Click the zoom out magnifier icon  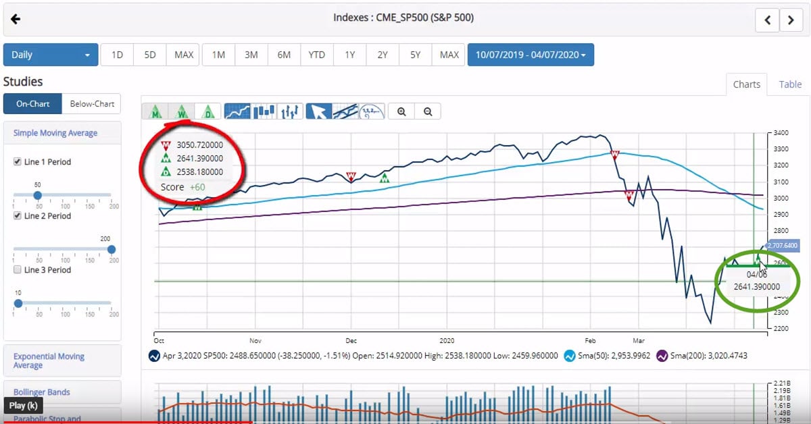(x=428, y=111)
